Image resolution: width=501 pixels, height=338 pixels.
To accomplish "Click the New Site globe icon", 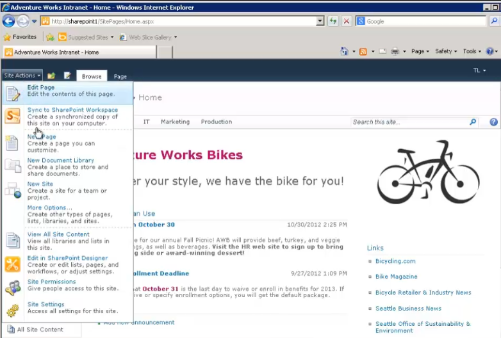I will point(13,190).
